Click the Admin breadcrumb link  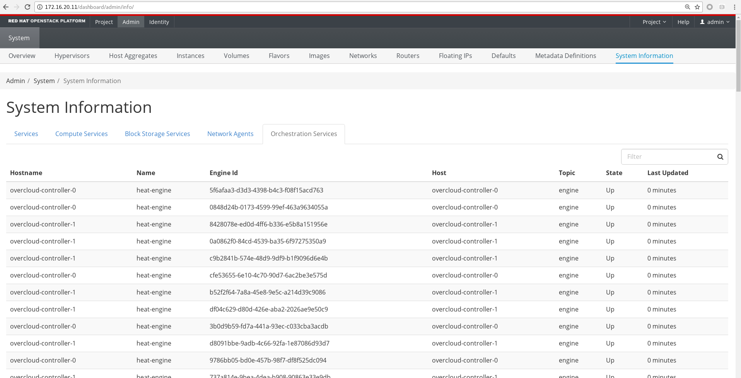(15, 81)
